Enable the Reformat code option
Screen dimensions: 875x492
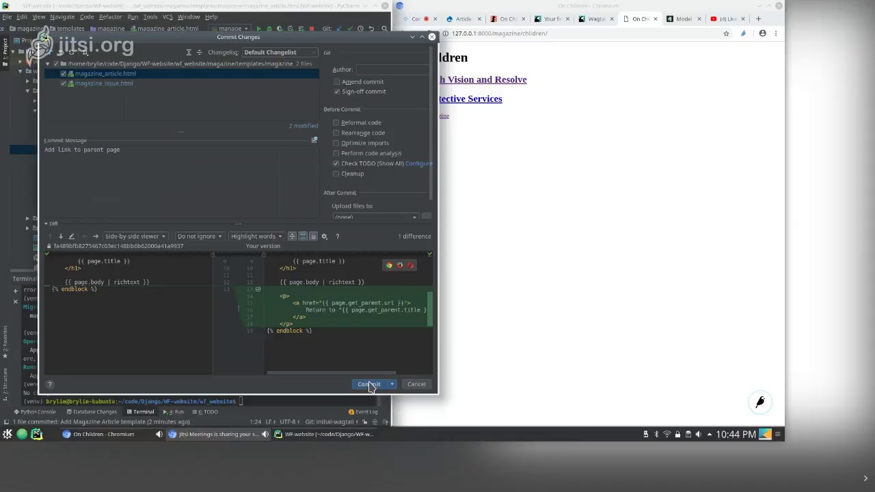[336, 123]
